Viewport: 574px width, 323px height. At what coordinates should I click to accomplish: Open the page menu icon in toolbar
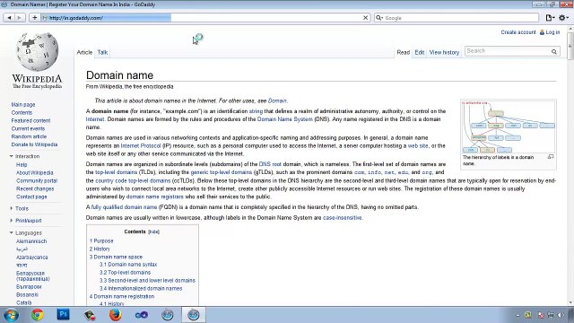(550, 18)
